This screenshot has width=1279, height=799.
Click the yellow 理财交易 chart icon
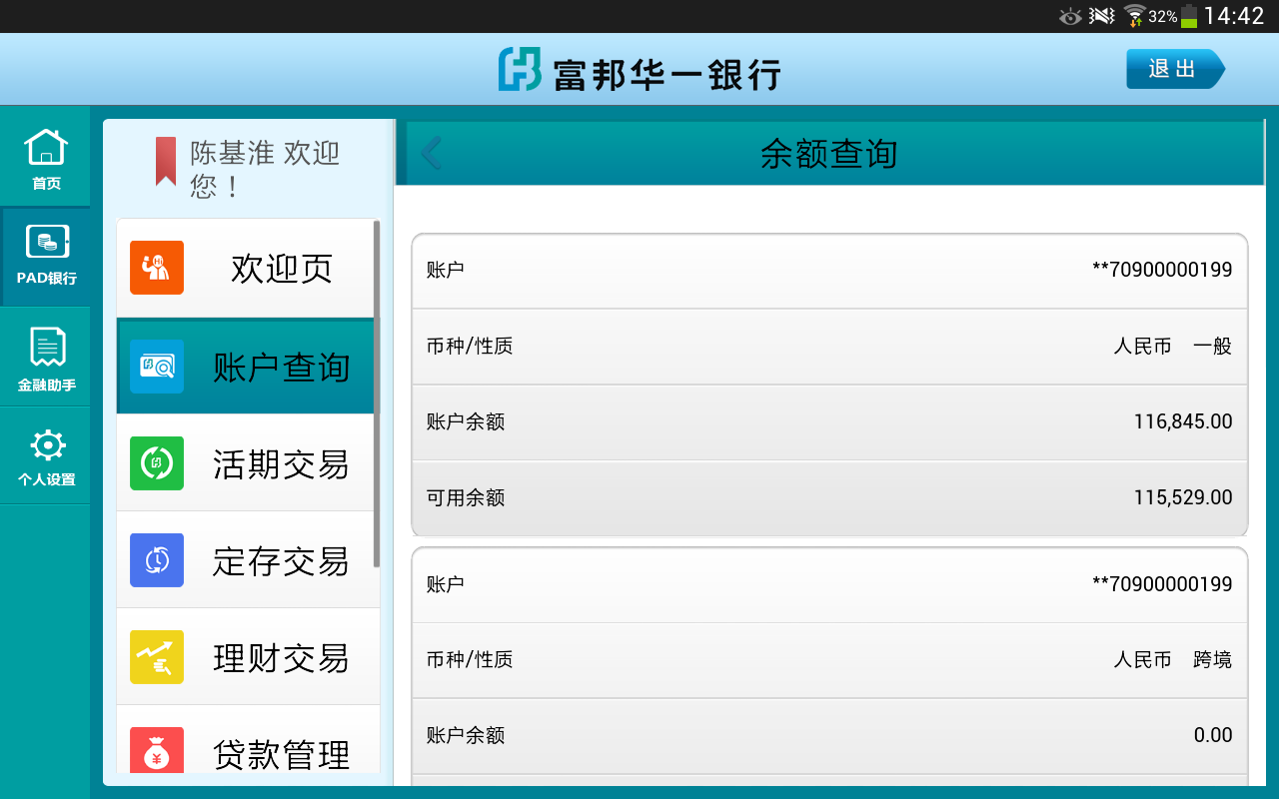point(157,657)
